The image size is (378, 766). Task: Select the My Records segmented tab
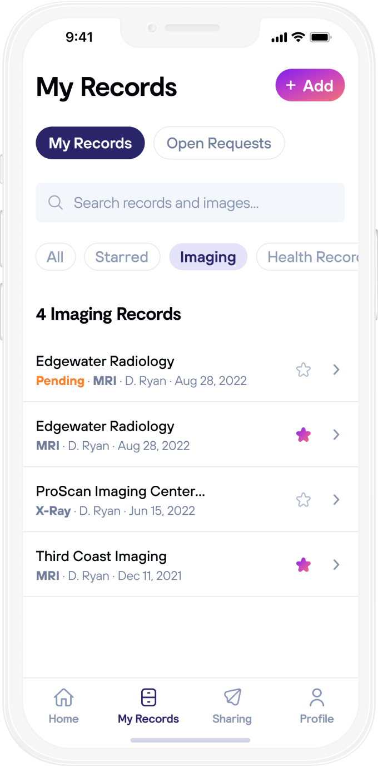(x=90, y=143)
